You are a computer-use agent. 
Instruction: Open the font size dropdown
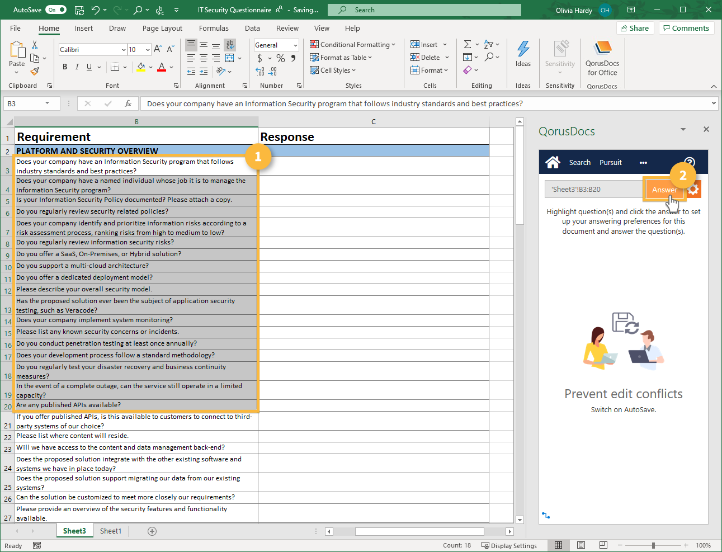148,50
